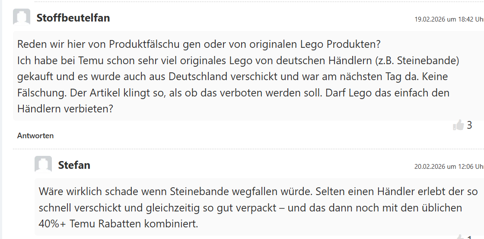Click the like count 3

point(469,125)
